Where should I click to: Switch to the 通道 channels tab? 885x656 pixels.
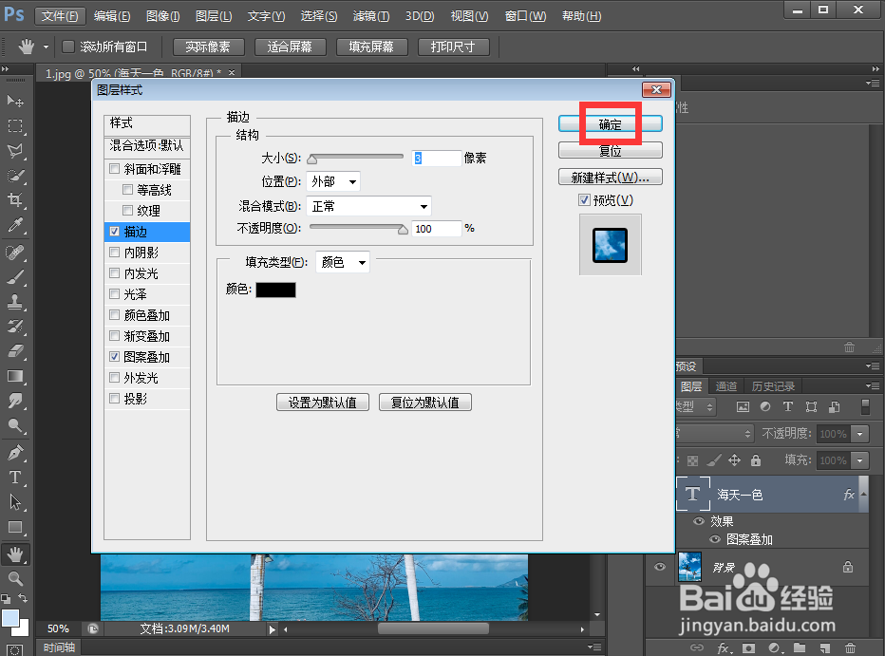726,385
